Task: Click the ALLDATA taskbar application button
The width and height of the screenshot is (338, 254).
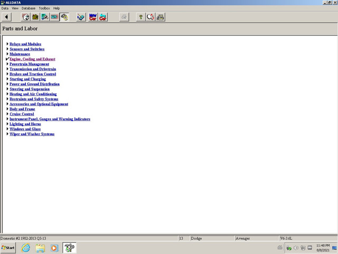Action: 69,248
